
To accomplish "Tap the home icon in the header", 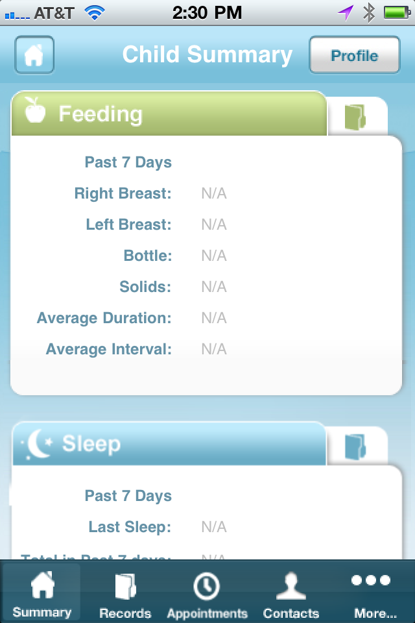I will pos(34,55).
